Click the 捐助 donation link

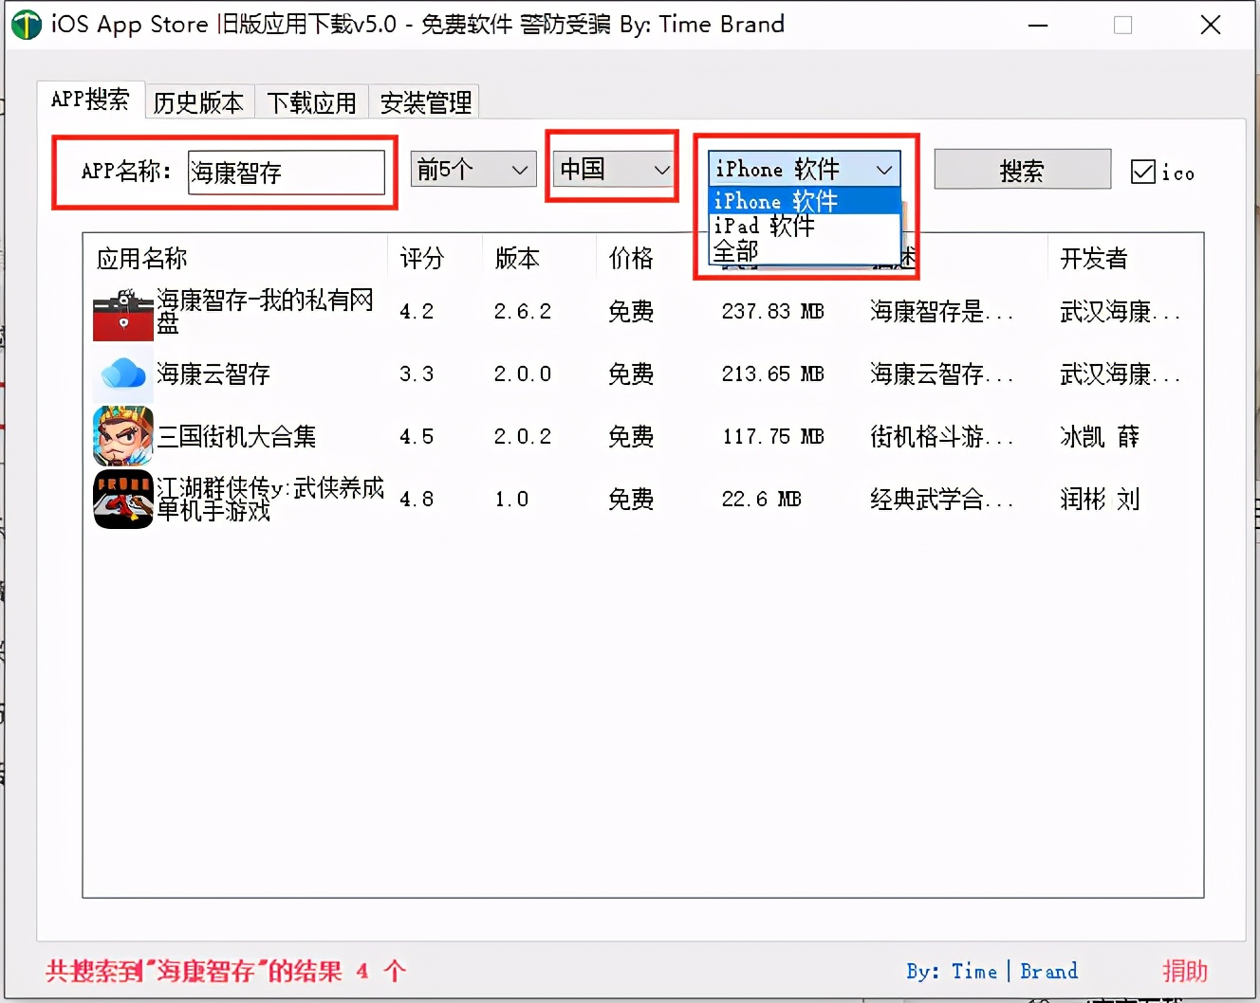click(x=1184, y=971)
